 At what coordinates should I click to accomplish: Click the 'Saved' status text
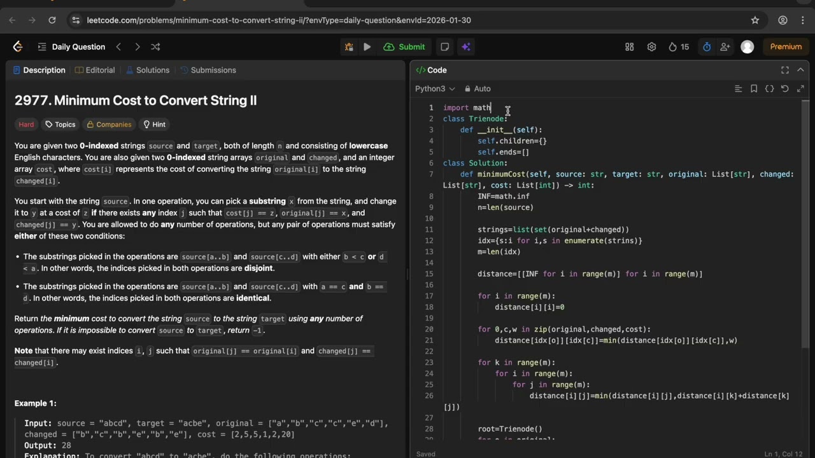[425, 454]
